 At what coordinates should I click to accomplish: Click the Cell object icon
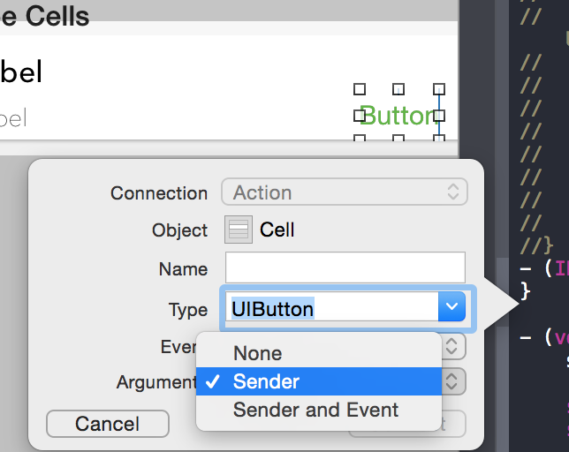[239, 230]
